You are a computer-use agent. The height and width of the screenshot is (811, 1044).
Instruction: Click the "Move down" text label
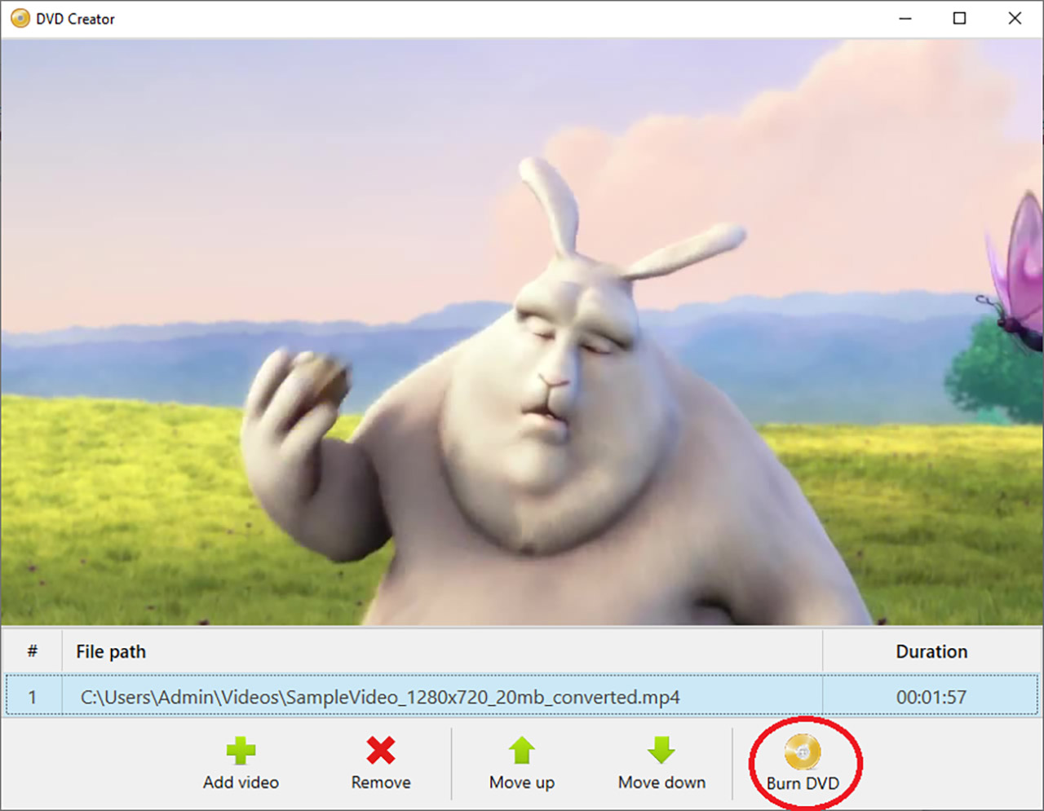coord(661,782)
